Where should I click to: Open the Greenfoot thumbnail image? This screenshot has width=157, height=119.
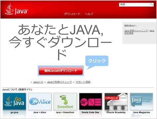[x=65, y=101]
